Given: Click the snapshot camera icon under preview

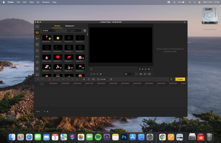Looking at the screenshot, I should tap(136, 74).
